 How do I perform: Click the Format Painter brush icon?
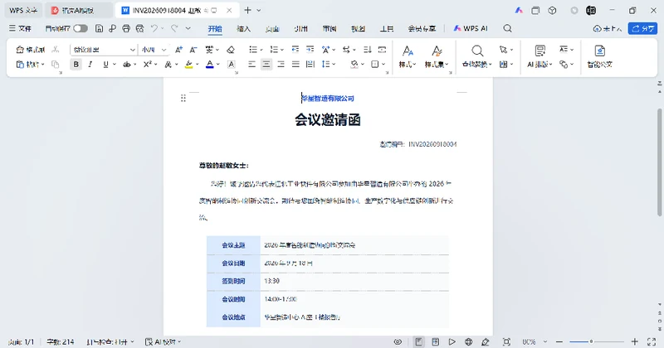pos(30,50)
